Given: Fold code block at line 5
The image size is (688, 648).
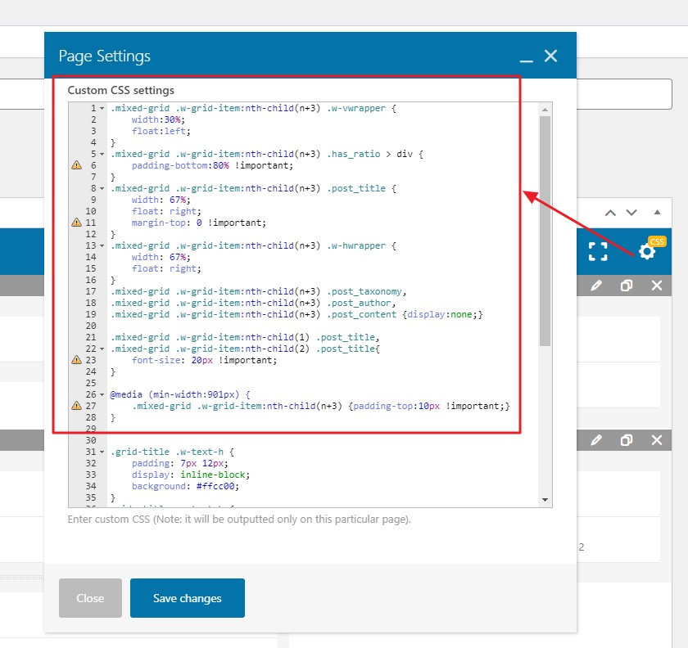Looking at the screenshot, I should click(102, 155).
